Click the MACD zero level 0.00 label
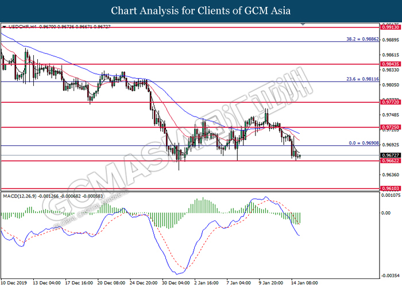Screen dimensions: 402x287 tap(386, 213)
